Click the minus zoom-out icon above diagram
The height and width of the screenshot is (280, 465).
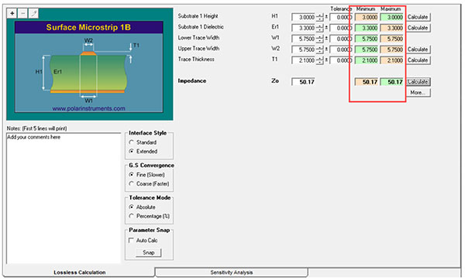[22, 13]
